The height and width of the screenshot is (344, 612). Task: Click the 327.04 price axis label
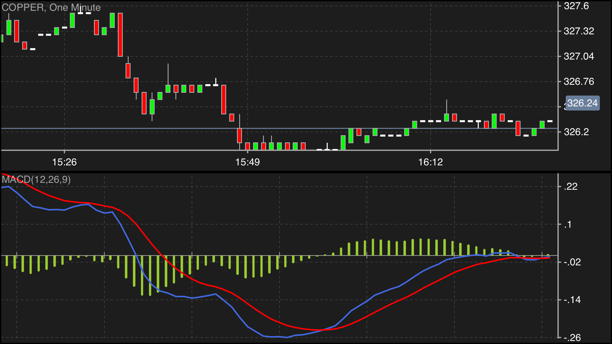579,56
